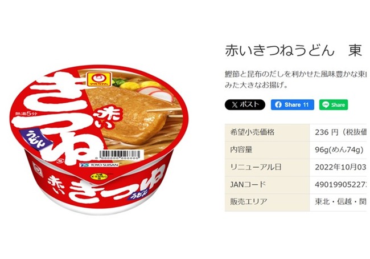Click the 販売エリア row label
Screen dimensions: 370x259
[249, 202]
